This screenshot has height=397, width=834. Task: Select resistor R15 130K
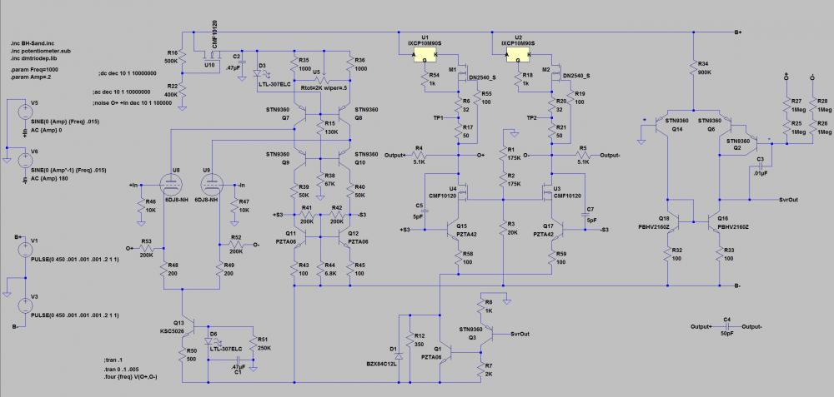click(320, 127)
